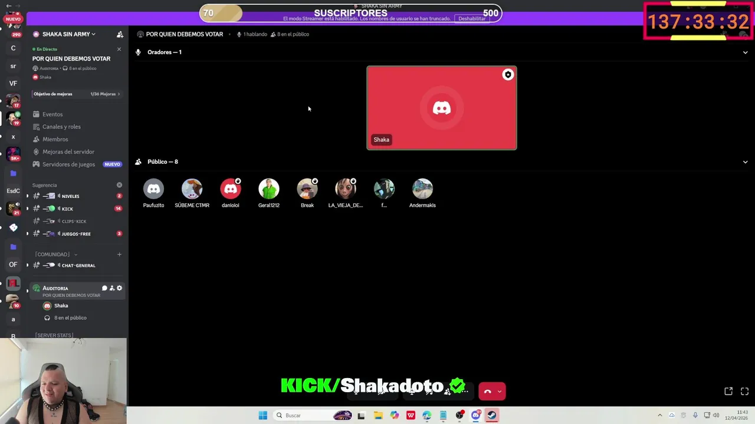Open Servidores de juegos
The width and height of the screenshot is (755, 424).
(x=68, y=164)
